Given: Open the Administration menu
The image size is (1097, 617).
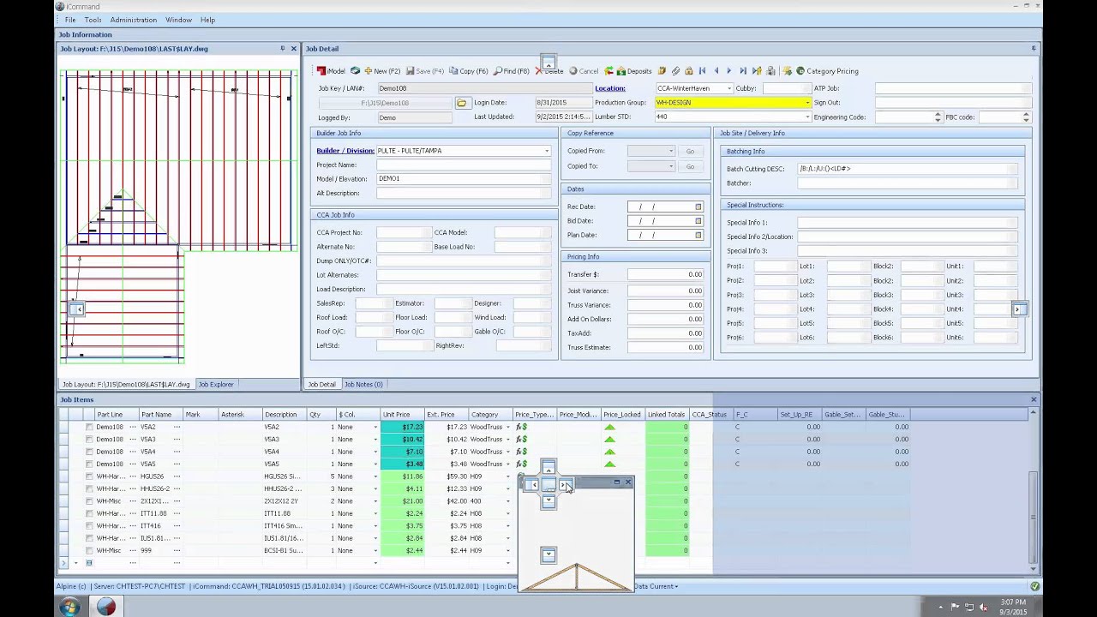Looking at the screenshot, I should tap(134, 20).
